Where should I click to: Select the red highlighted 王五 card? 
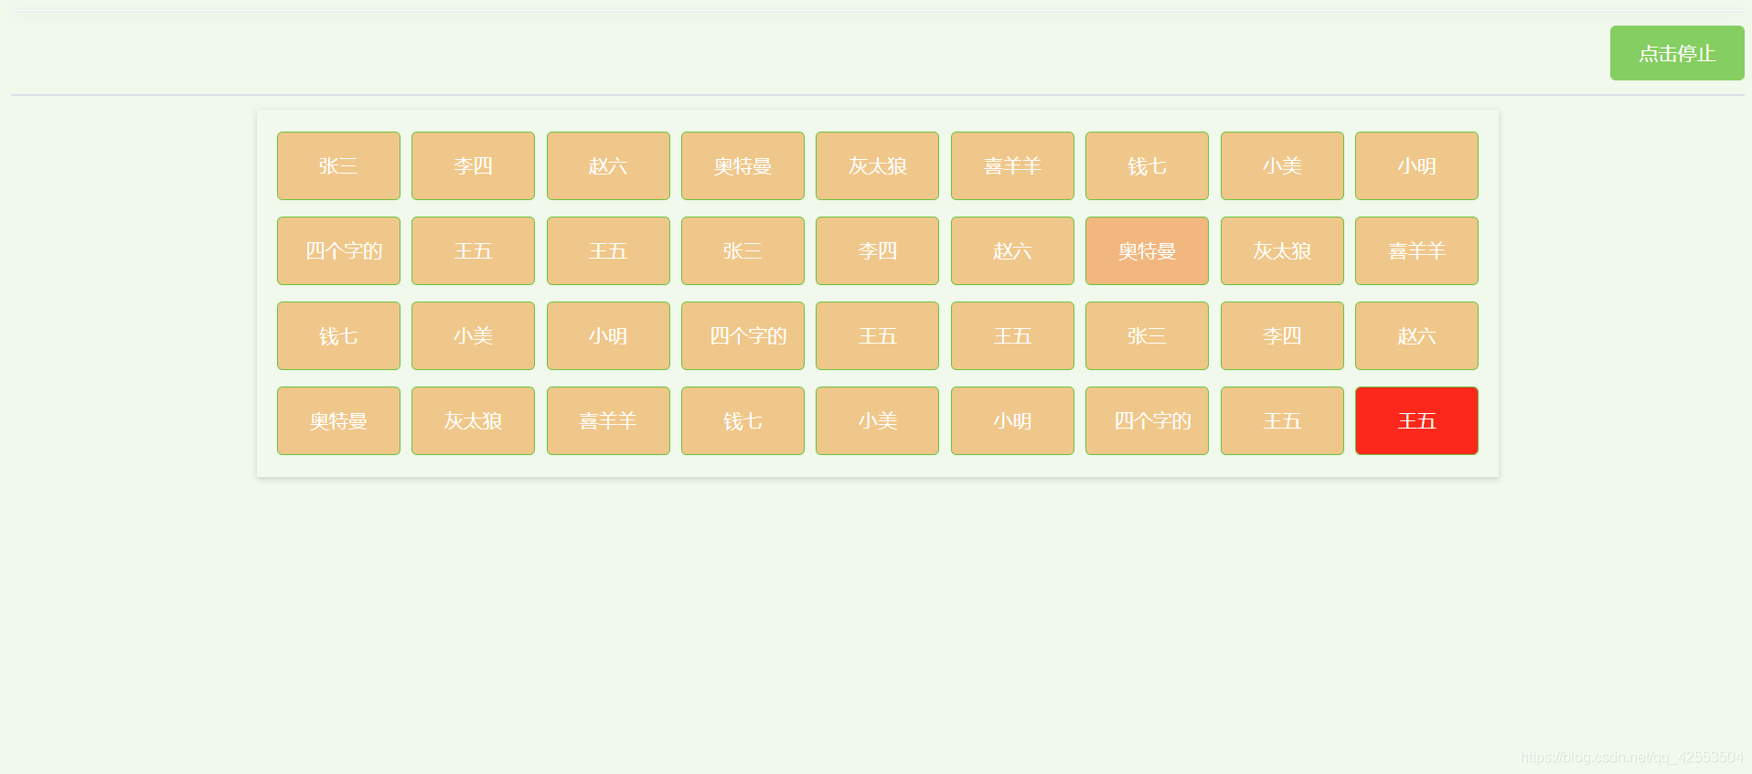coord(1416,420)
